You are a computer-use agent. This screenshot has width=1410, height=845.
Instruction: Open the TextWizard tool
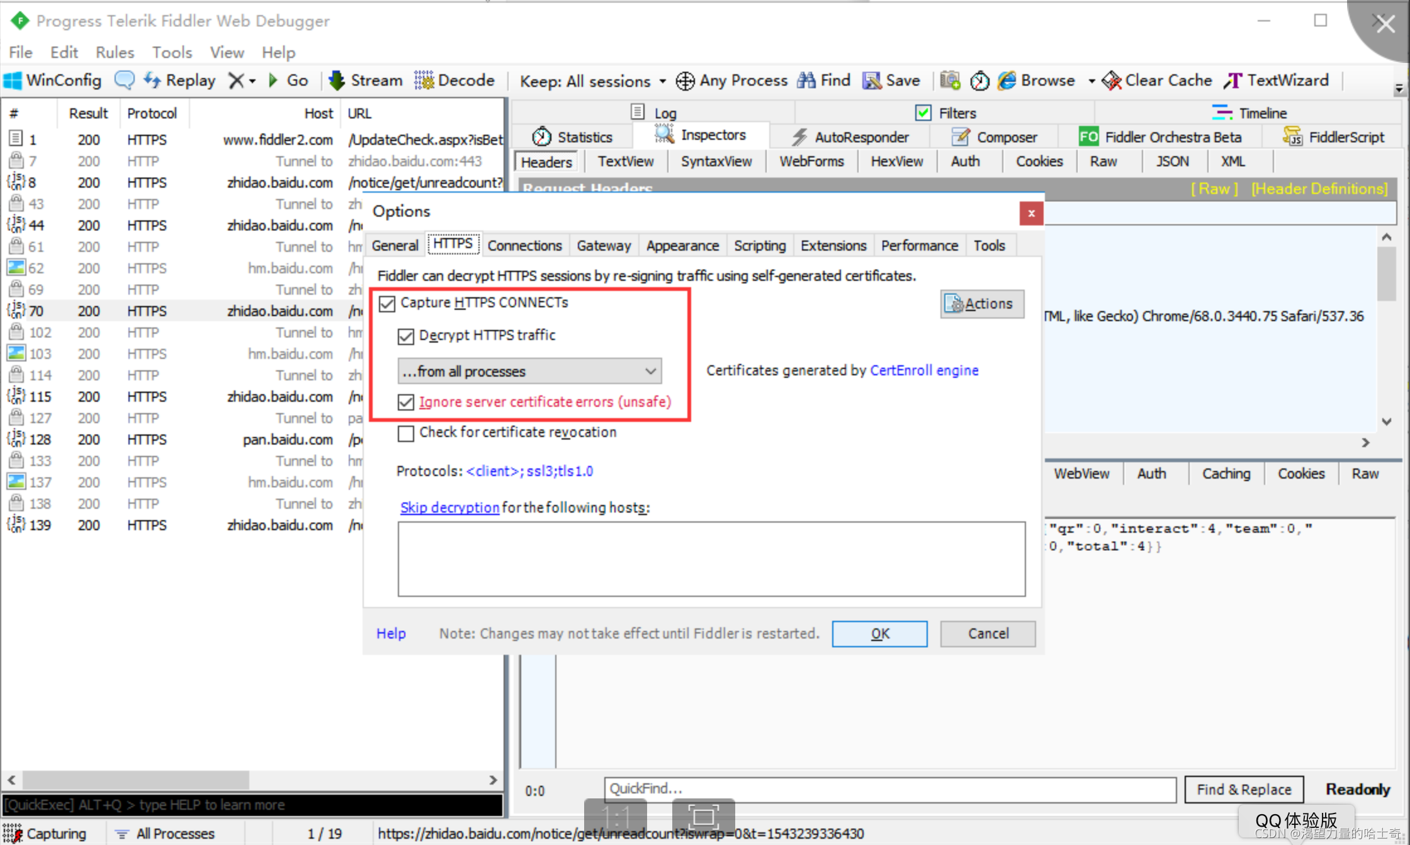point(1276,81)
